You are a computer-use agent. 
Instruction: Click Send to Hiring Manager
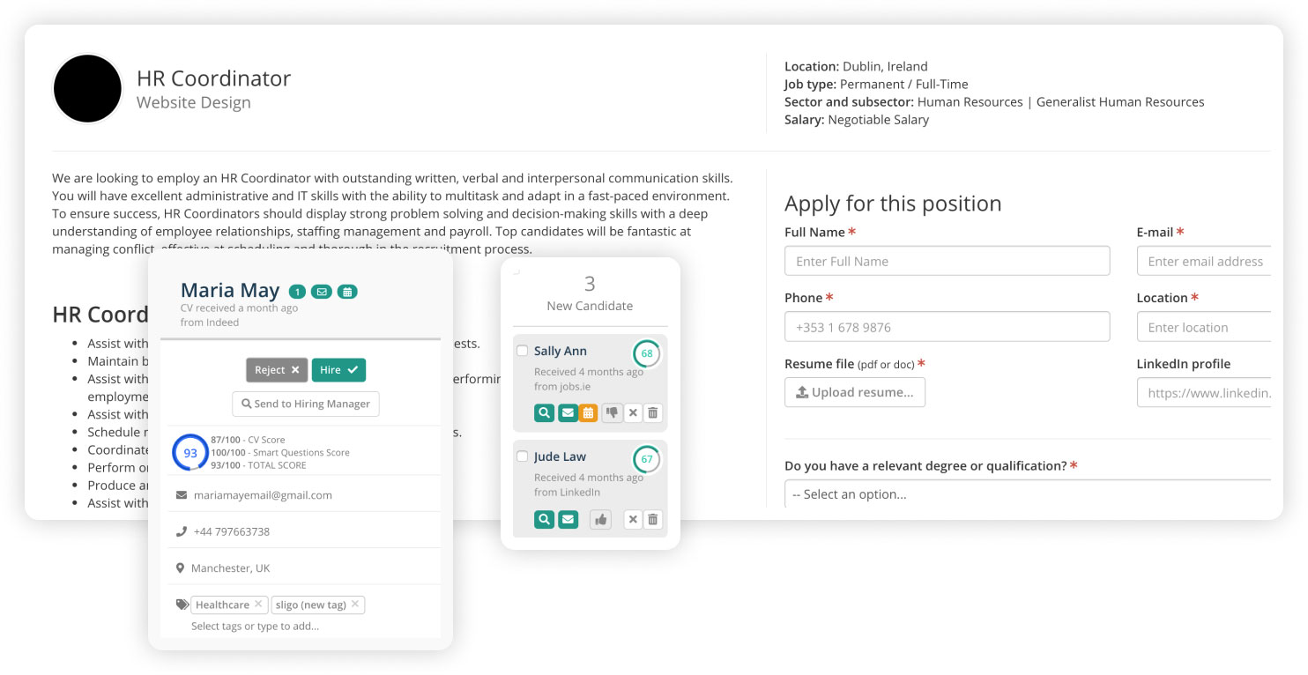tap(306, 404)
